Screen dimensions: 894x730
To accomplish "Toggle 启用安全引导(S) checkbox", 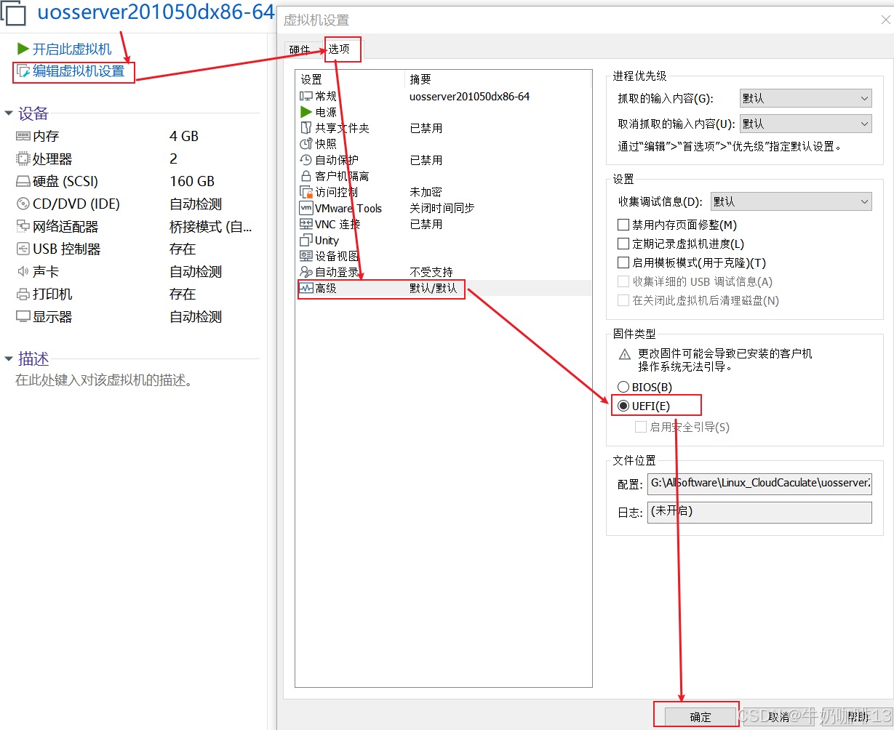I will (x=640, y=427).
